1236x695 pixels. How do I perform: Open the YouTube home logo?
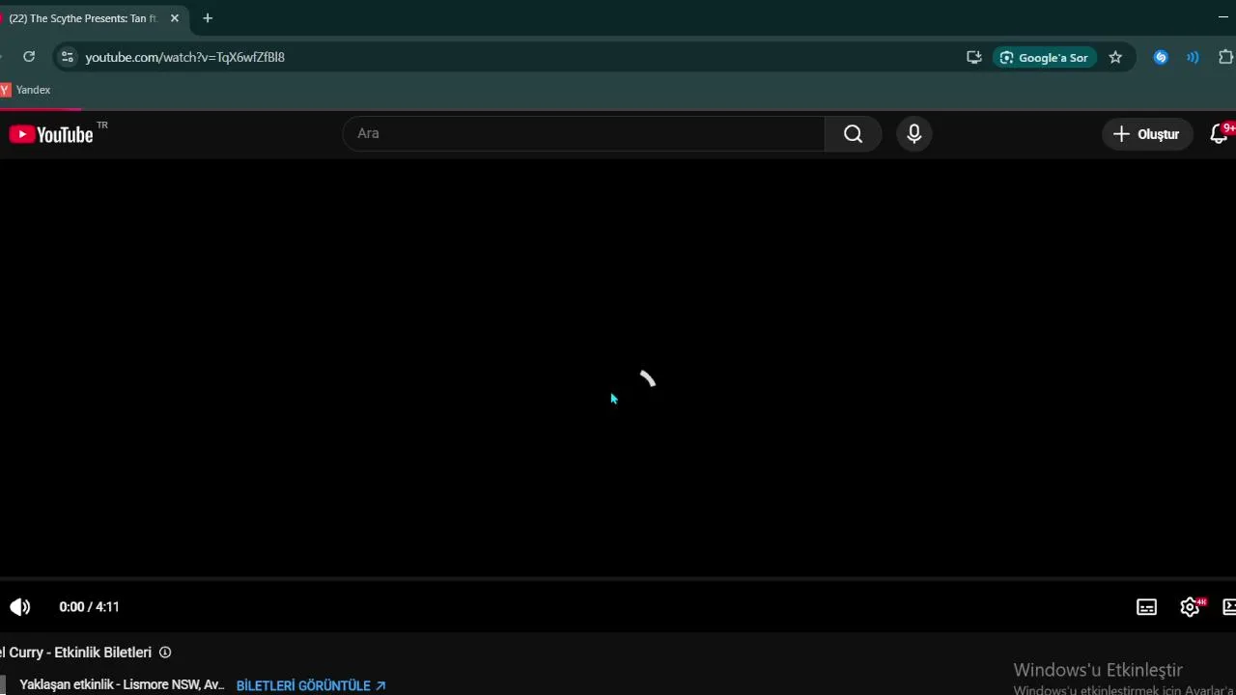[53, 134]
